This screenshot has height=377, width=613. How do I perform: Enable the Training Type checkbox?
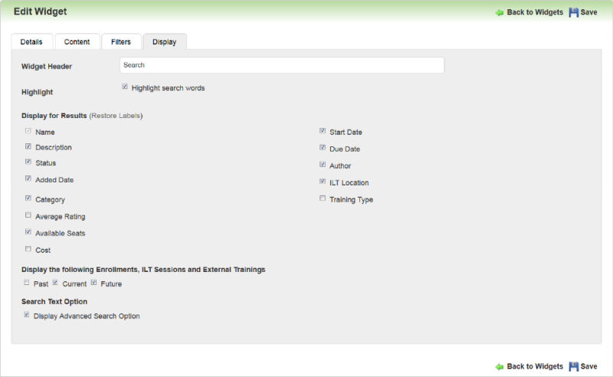tap(323, 198)
